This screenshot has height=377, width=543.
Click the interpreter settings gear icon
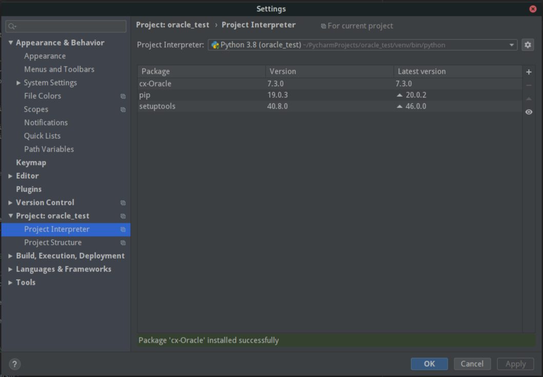528,45
